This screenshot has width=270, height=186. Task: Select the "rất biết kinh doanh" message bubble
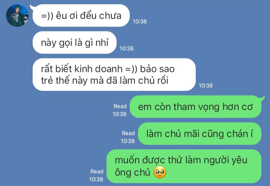pos(114,75)
